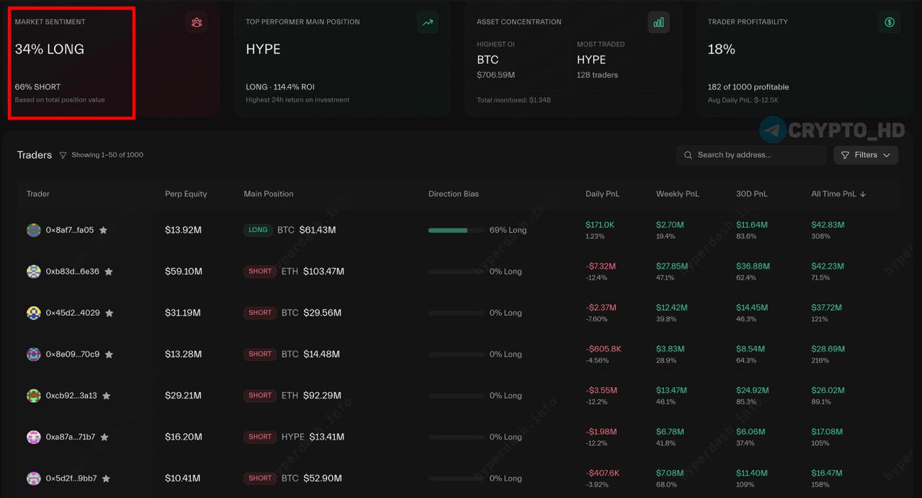Add 0x5d2f...9bb7 to favorites via star

point(106,479)
